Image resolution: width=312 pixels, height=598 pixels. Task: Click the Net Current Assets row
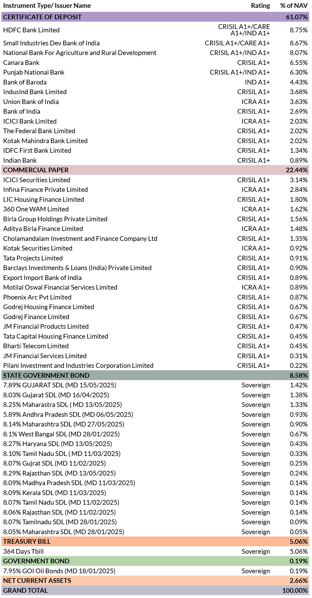coord(155,581)
